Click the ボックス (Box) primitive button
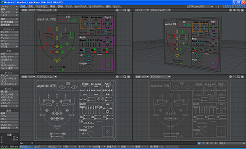Viewport: 246px width, 149px height. pyautogui.click(x=9, y=32)
